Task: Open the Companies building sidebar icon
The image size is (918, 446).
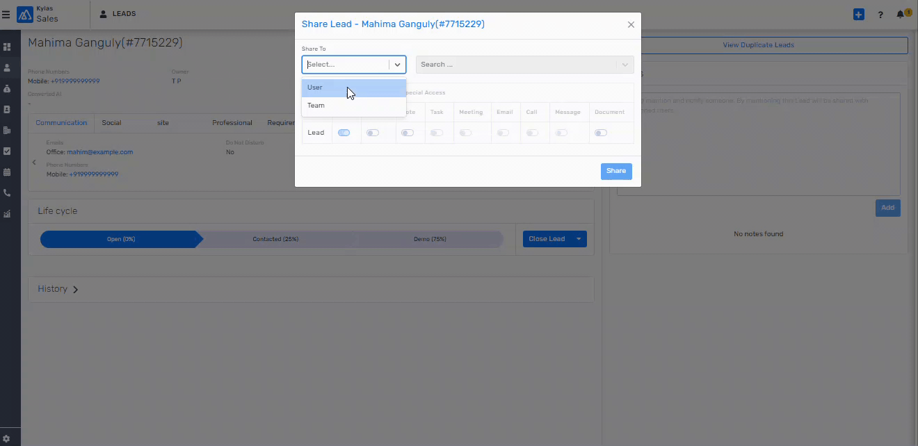Action: coord(7,131)
